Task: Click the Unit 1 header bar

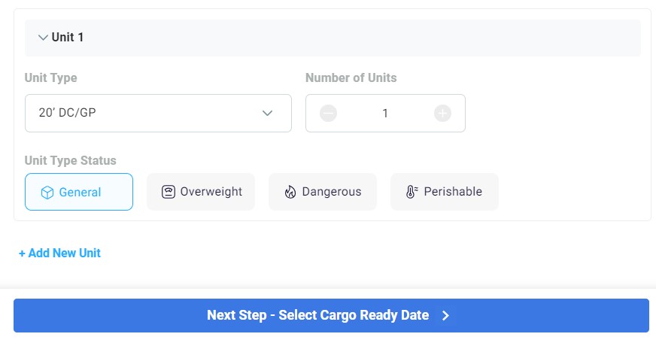Action: coord(333,38)
